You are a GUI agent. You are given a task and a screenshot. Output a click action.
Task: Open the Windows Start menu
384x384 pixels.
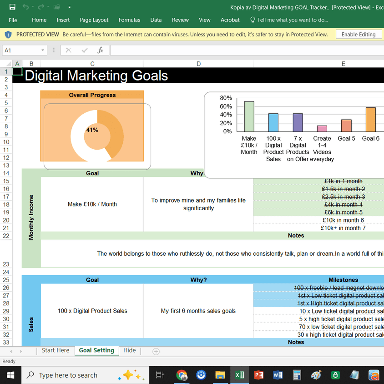pos(10,375)
